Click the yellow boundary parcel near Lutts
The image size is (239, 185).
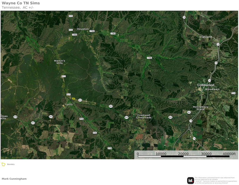coord(74,99)
